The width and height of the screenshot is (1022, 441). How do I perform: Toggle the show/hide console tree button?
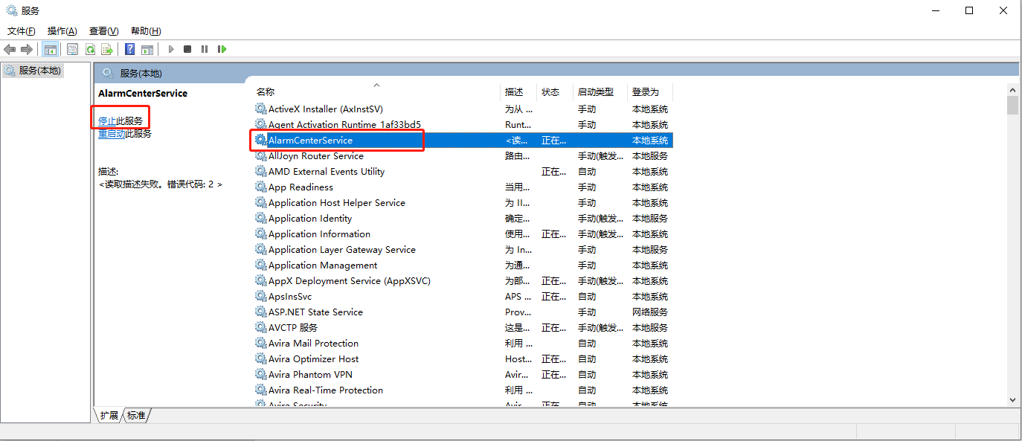pyautogui.click(x=51, y=49)
